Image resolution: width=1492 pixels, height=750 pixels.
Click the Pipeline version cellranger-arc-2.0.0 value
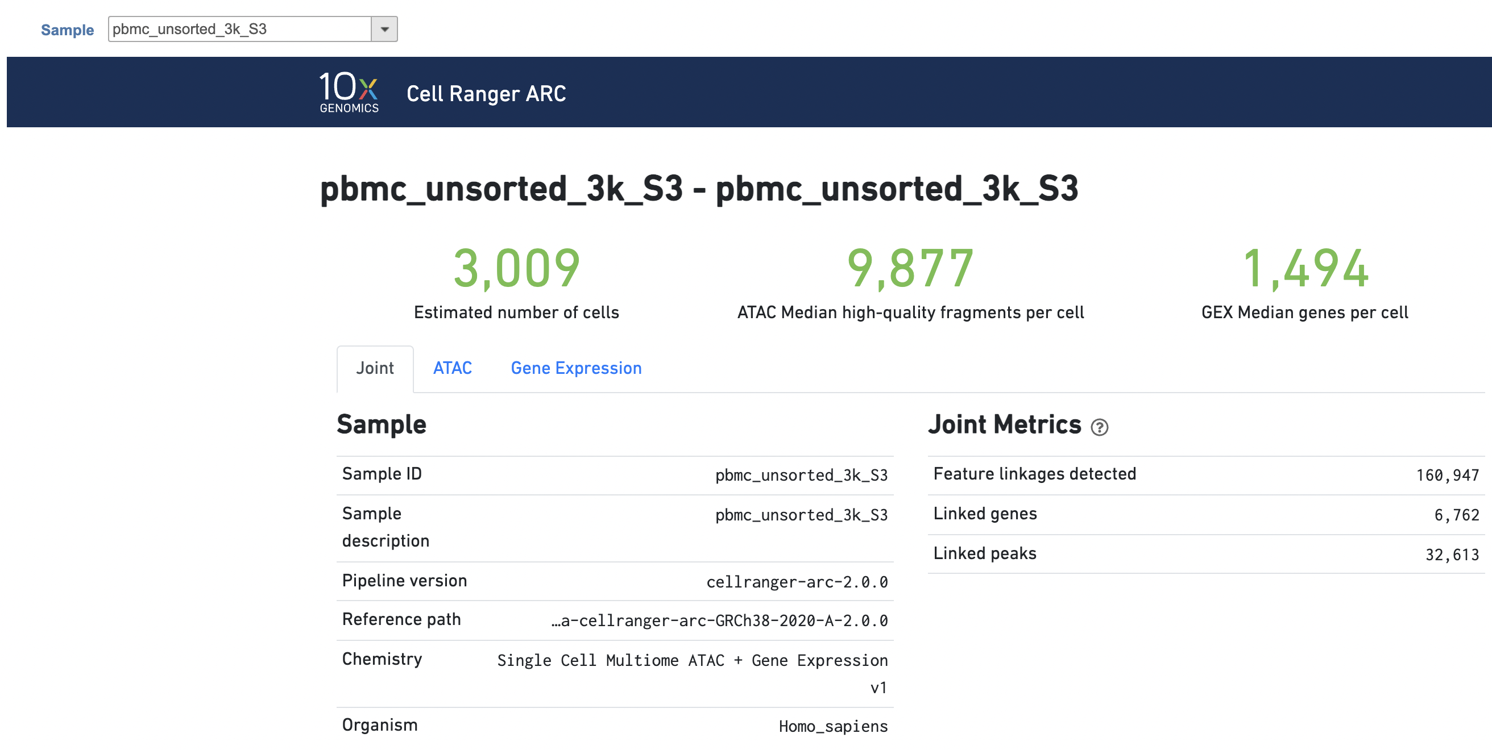[797, 582]
